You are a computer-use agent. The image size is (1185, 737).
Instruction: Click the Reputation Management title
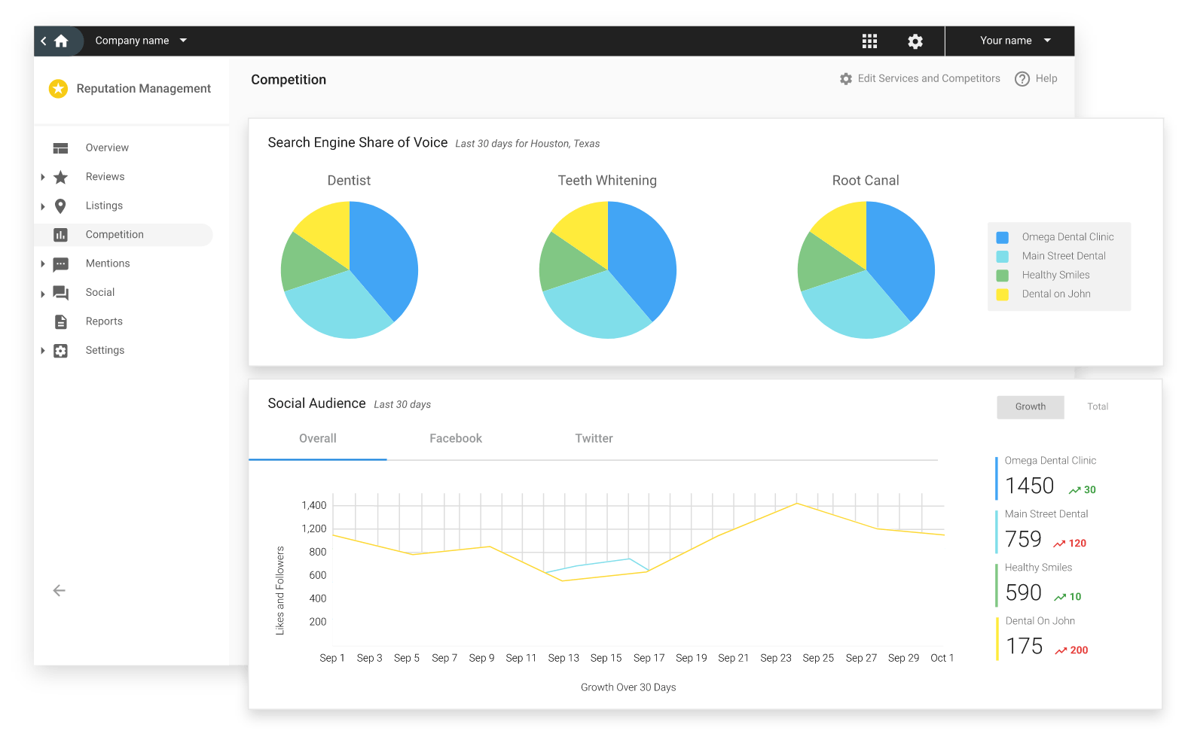[144, 89]
